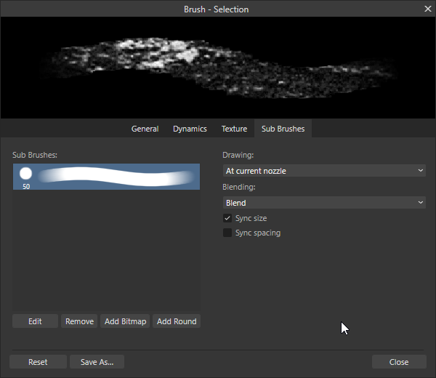Select the 50 round sub brush row
This screenshot has height=378, width=436.
coord(106,177)
